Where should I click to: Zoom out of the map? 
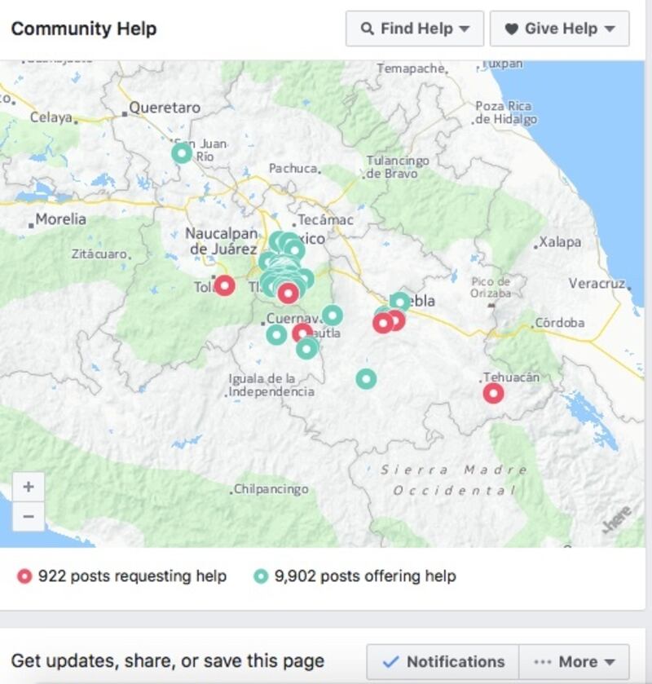tap(29, 517)
